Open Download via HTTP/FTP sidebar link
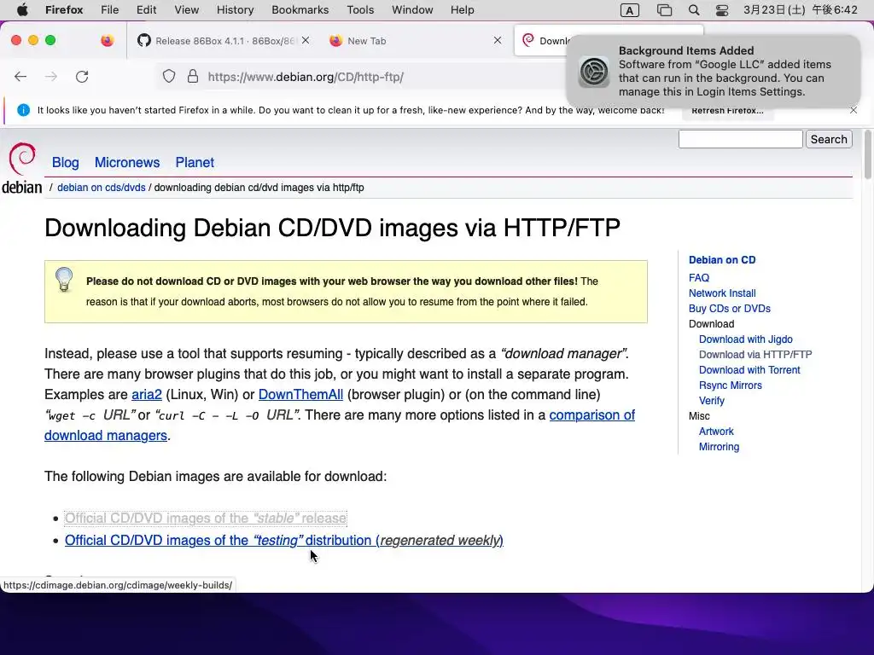 755,355
